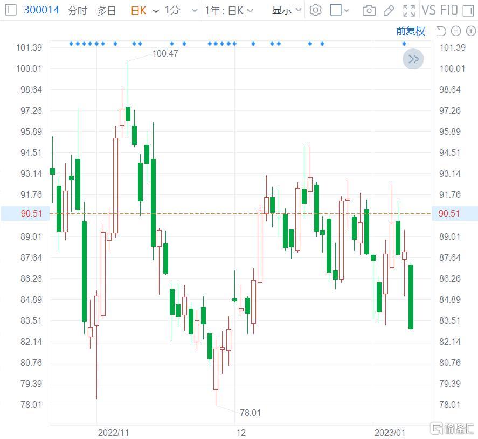This screenshot has height=439, width=478.
Task: Enter fullscreen chart mode
Action: click(409, 11)
